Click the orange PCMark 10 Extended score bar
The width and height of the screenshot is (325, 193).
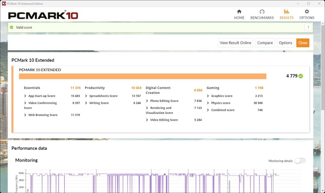[x=143, y=76]
